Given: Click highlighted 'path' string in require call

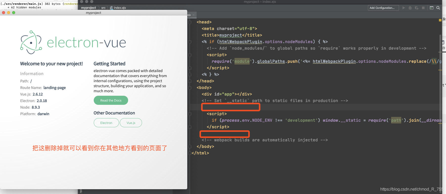Looking at the screenshot, I should (396, 120).
